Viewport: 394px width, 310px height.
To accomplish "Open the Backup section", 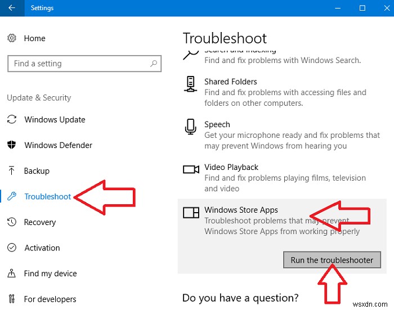I will coord(37,171).
